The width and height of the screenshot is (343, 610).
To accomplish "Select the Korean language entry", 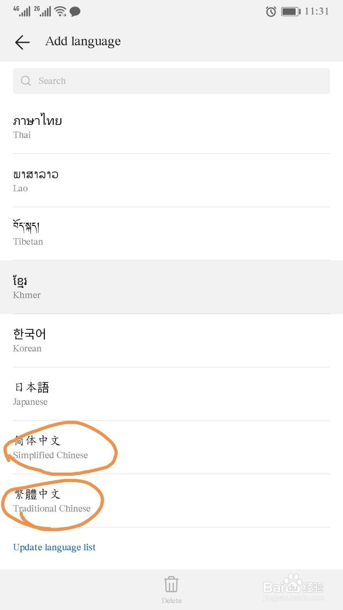I will pyautogui.click(x=171, y=339).
